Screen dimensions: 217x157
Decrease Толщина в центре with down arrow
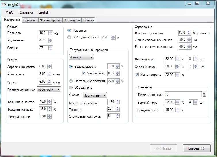coord(50,103)
